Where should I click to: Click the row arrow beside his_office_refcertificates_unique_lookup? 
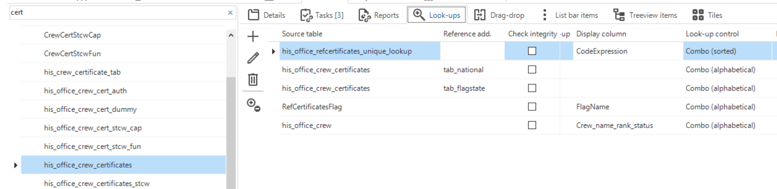[x=274, y=51]
